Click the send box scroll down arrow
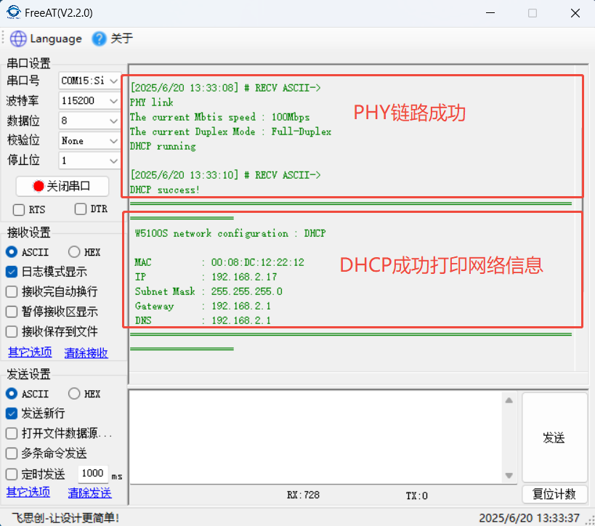This screenshot has width=595, height=526. (x=509, y=474)
